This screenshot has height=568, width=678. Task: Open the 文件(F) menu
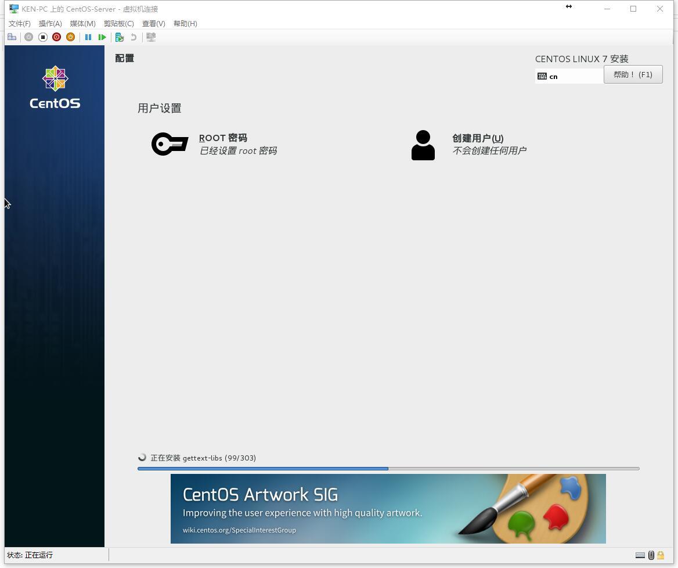pos(20,23)
